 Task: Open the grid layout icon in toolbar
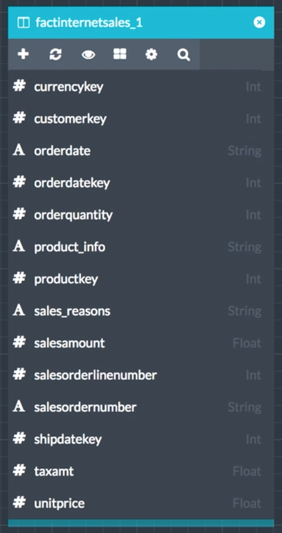[120, 54]
